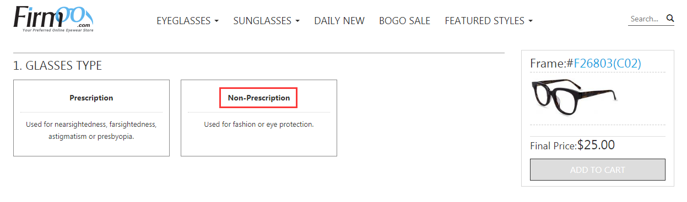The image size is (687, 202).
Task: Open the Eyeglasses dropdown menu
Action: (188, 21)
